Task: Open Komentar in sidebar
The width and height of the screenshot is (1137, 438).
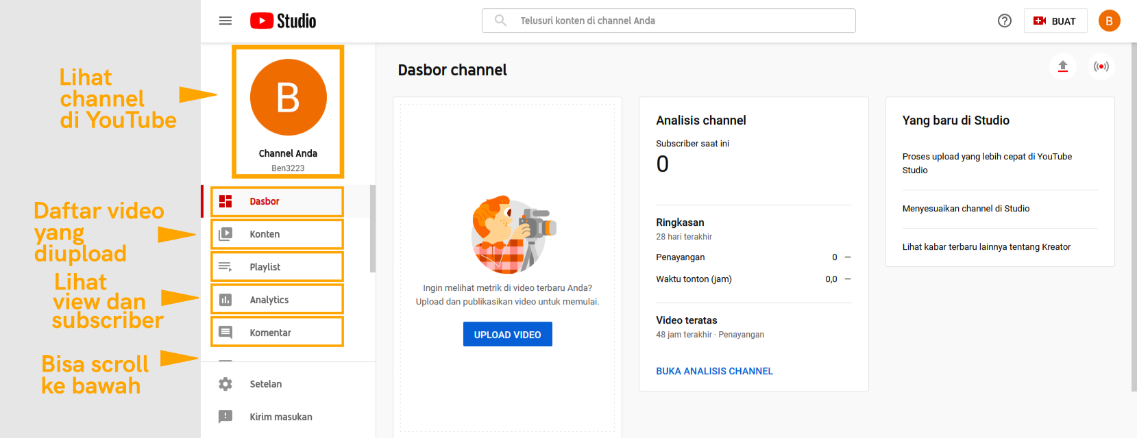Action: coord(288,333)
